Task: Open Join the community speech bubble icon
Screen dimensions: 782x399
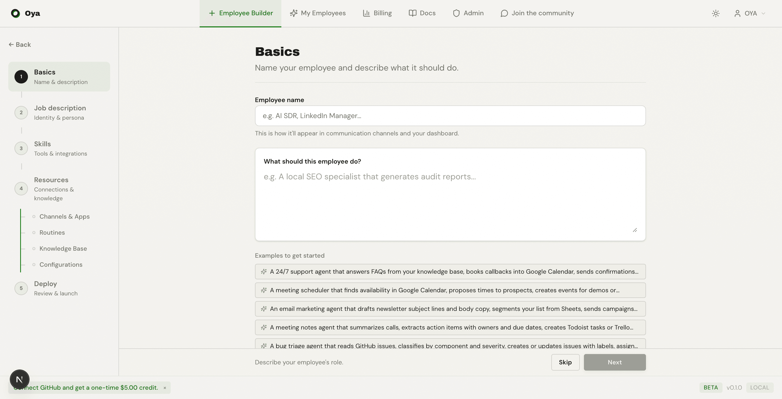Action: tap(504, 13)
